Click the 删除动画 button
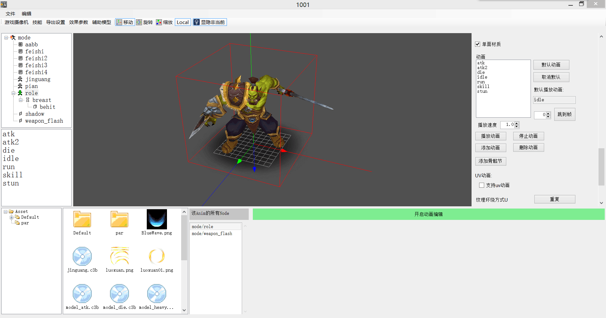 [528, 147]
